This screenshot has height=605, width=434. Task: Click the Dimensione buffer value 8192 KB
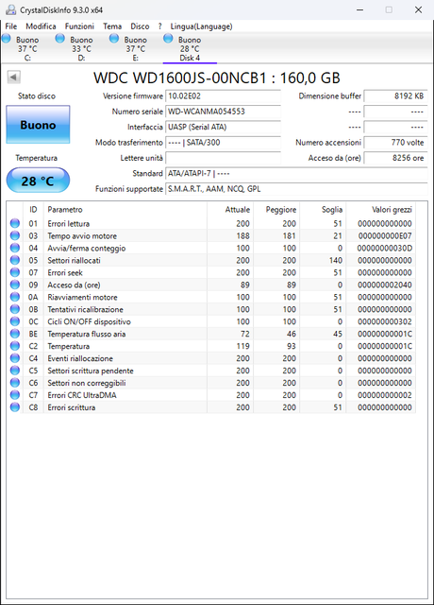click(395, 96)
